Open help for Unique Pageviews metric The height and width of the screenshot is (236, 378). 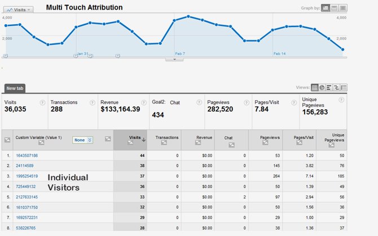pyautogui.click(x=341, y=100)
